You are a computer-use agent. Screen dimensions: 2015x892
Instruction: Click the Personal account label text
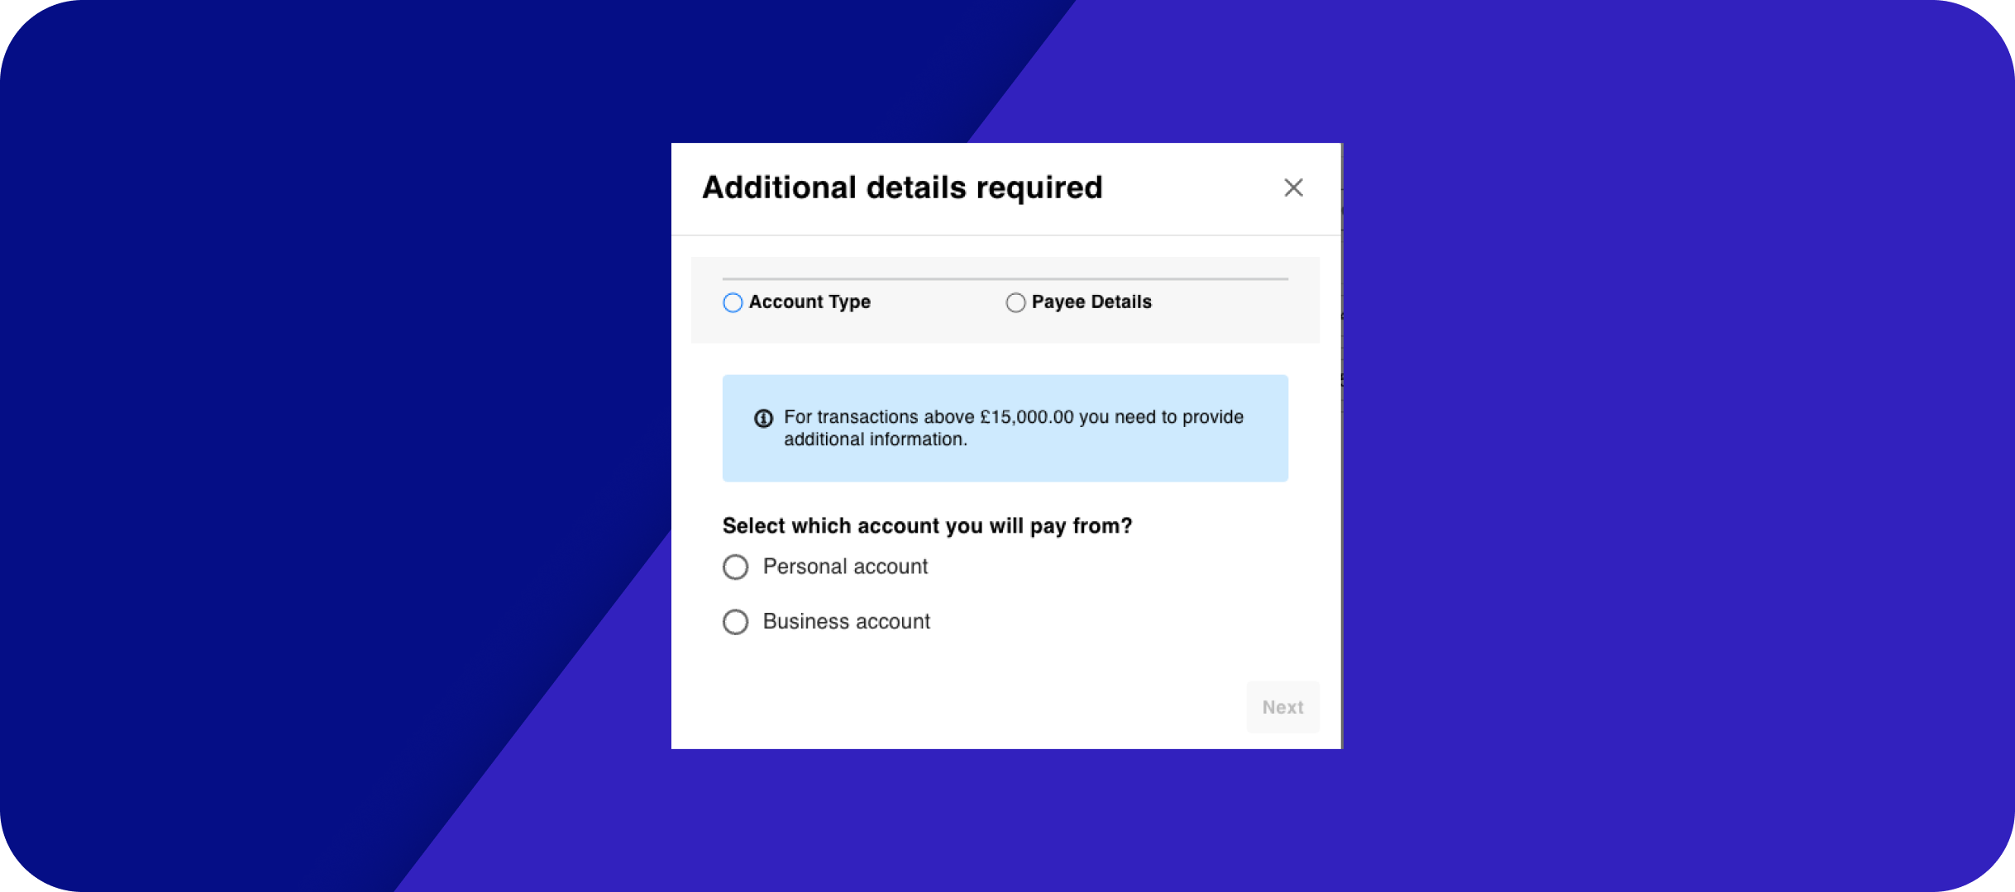click(844, 567)
